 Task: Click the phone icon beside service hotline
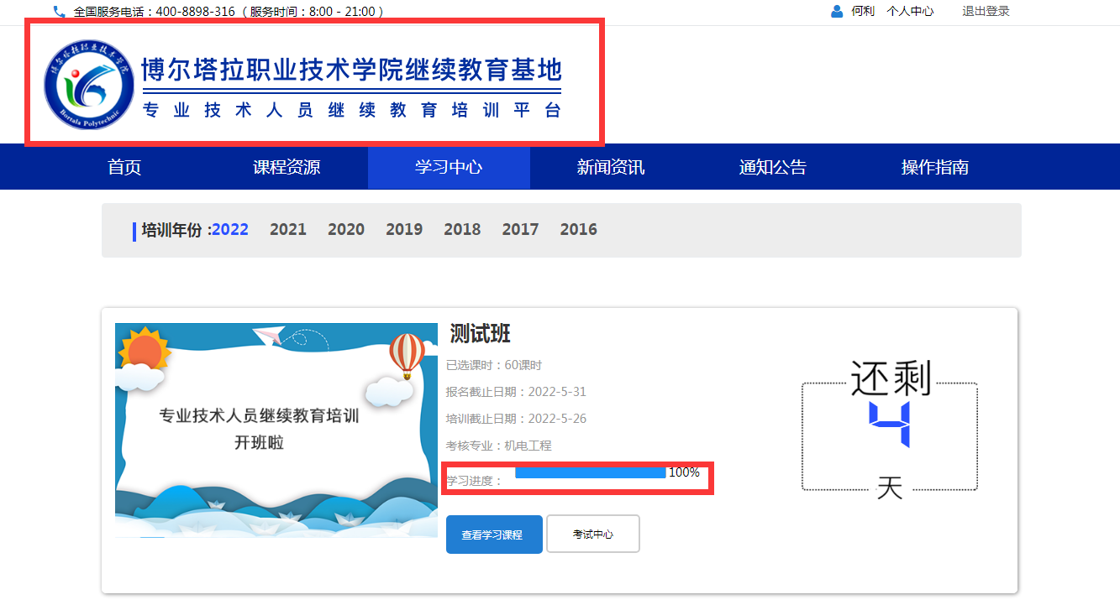coord(59,12)
